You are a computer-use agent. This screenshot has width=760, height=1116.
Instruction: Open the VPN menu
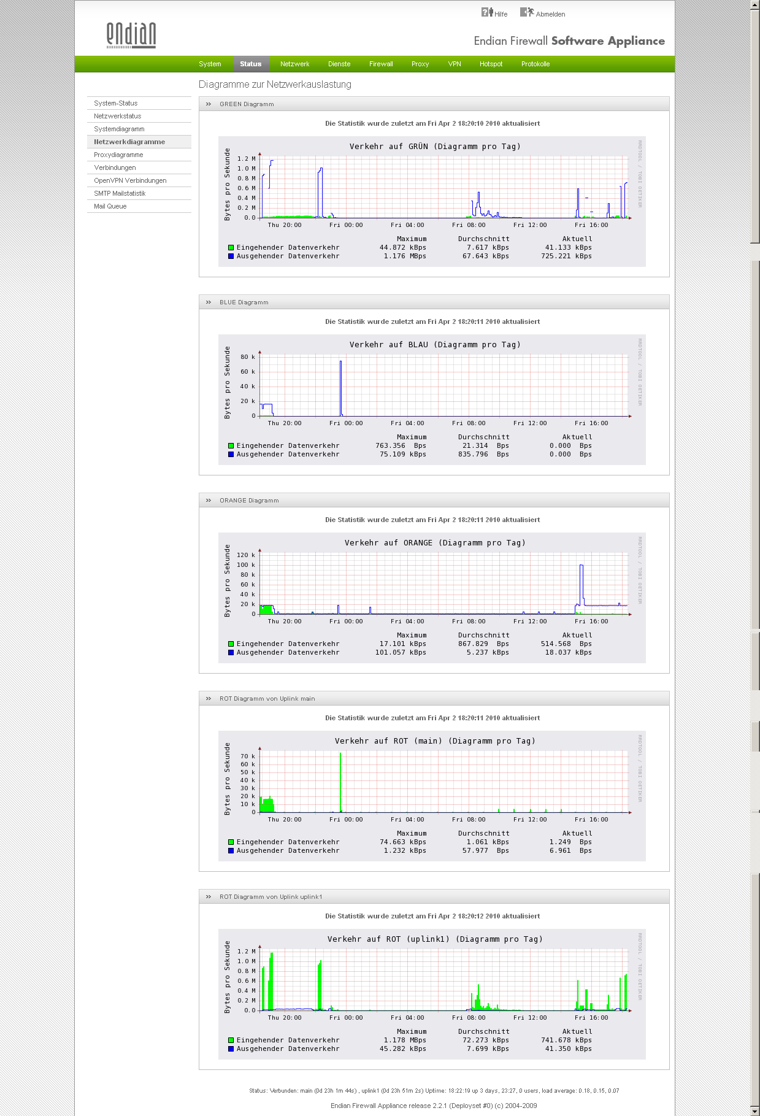[455, 64]
